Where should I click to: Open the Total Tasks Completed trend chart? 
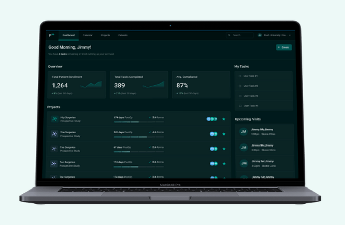154,85
